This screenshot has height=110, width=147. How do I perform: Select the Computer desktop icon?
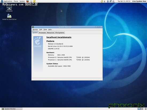point(9,9)
